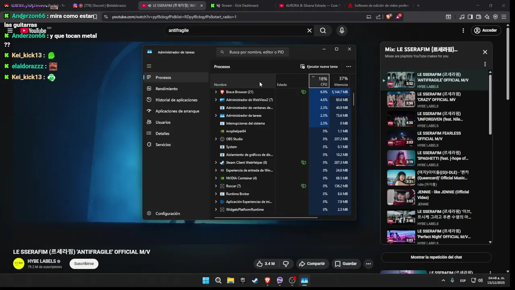Open Servicios page in Task Manager

pyautogui.click(x=176, y=145)
